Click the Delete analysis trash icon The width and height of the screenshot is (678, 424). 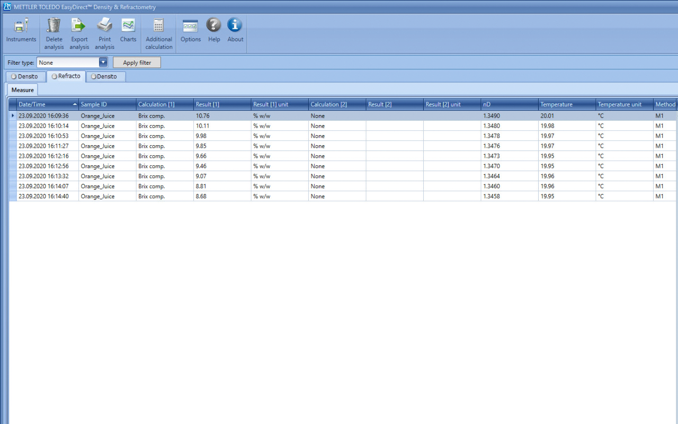tap(54, 25)
